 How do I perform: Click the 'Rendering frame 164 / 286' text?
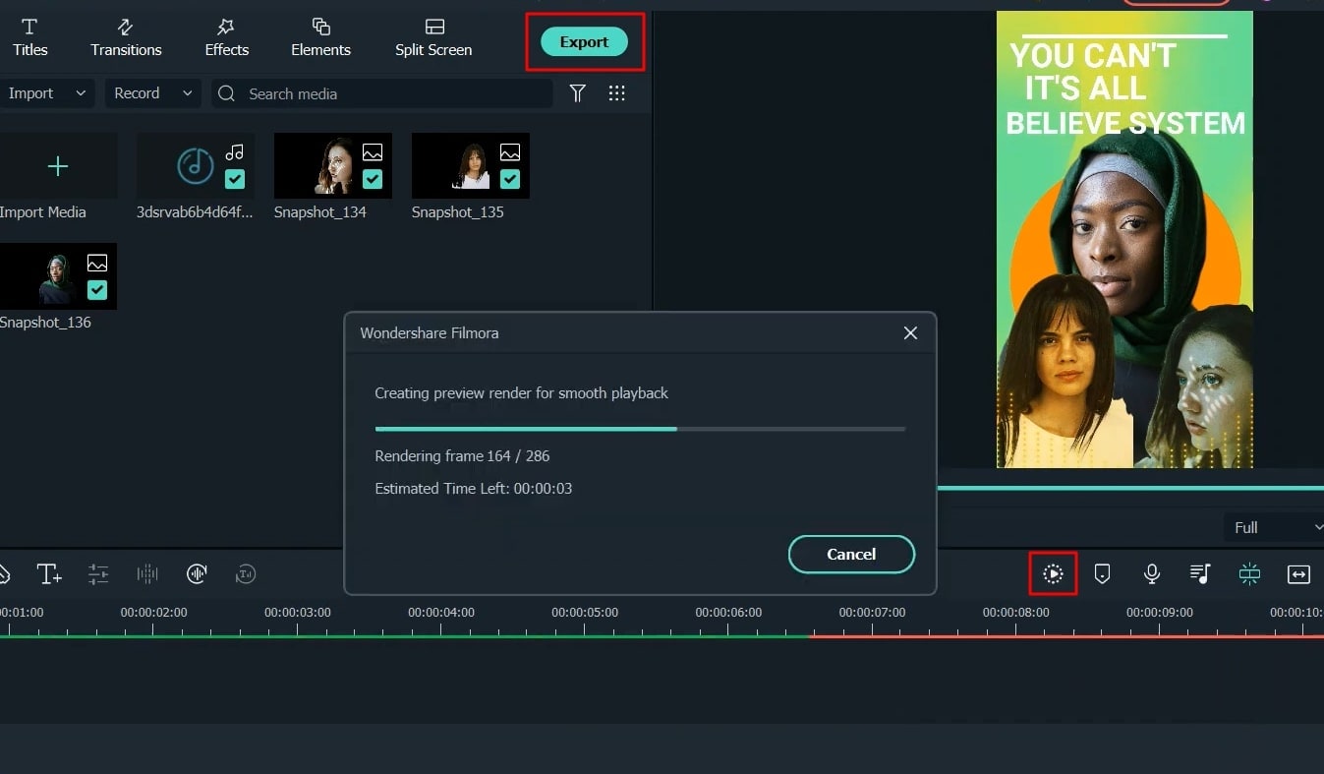(462, 456)
